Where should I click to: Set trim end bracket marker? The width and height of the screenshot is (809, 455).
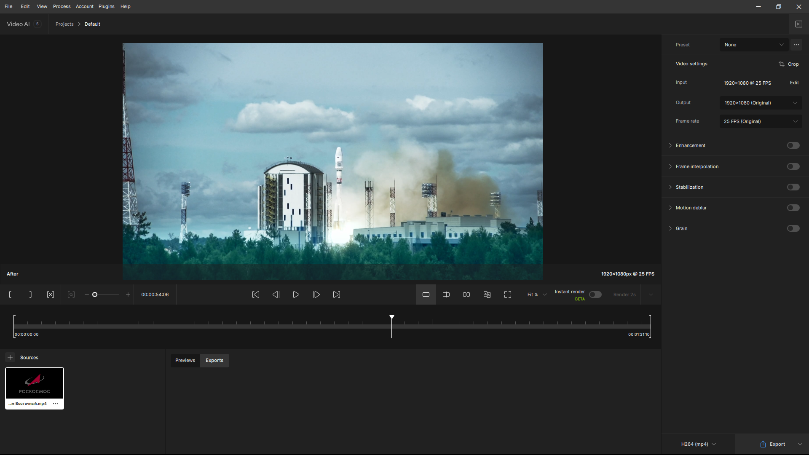pyautogui.click(x=30, y=294)
